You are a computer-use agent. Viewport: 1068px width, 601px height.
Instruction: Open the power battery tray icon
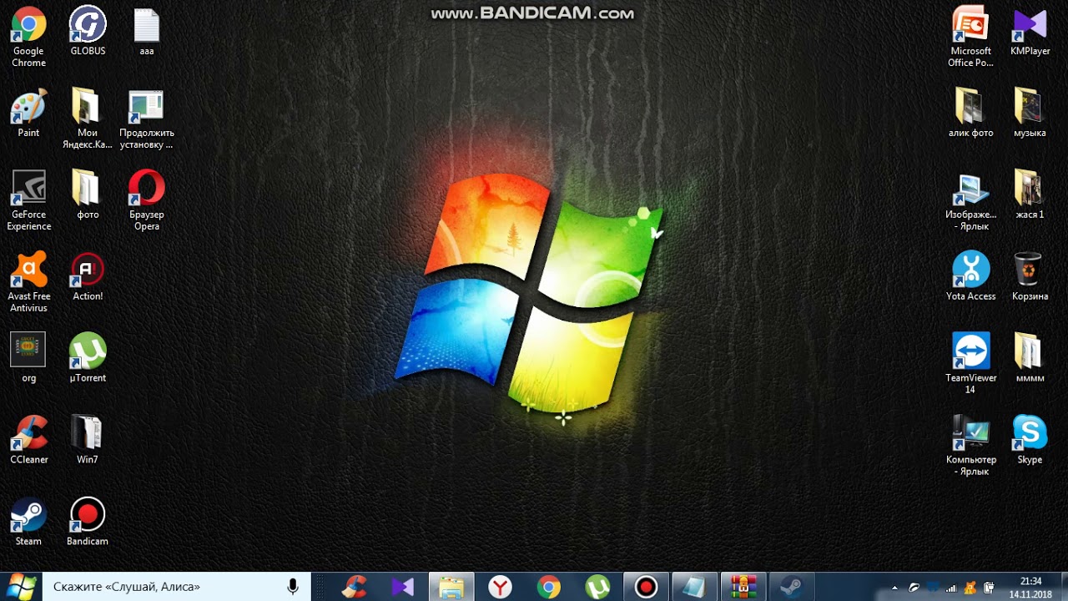coord(989,588)
